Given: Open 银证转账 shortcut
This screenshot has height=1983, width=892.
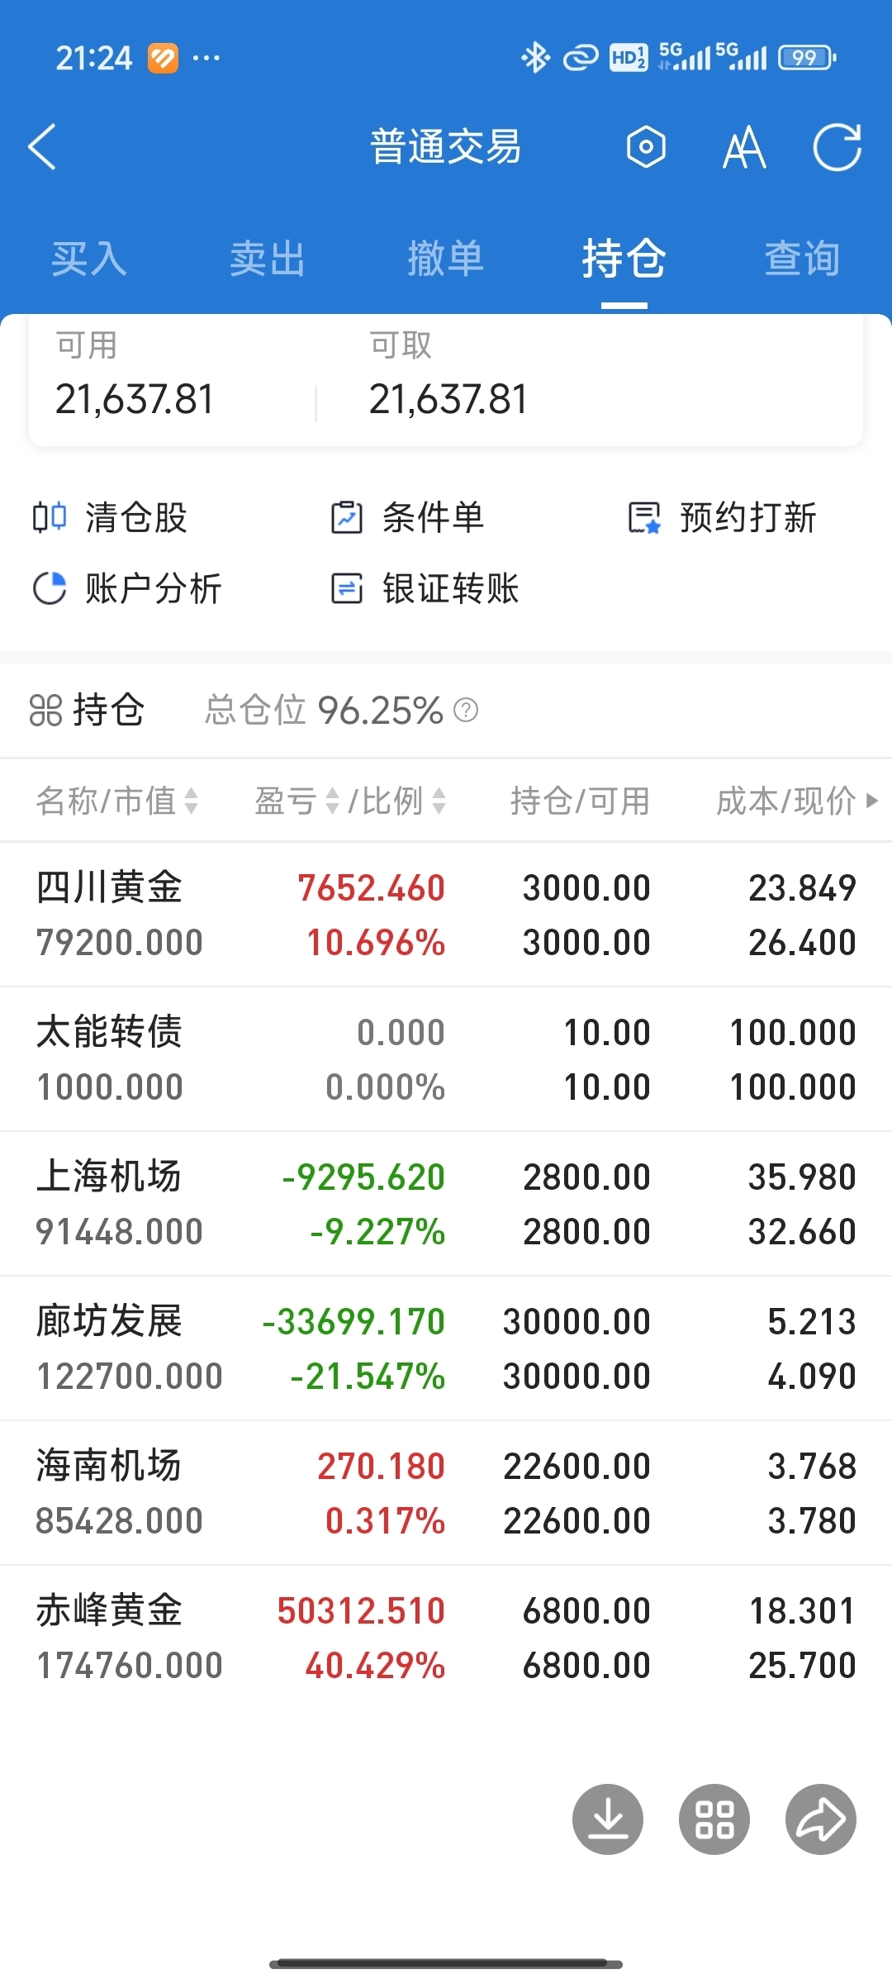Looking at the screenshot, I should 425,589.
